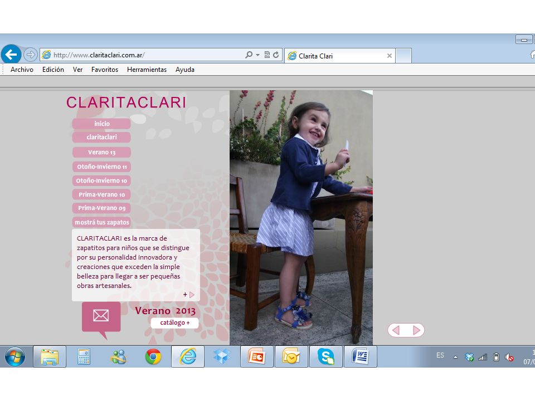Open the Ver menu
The height and width of the screenshot is (401, 535).
click(78, 70)
